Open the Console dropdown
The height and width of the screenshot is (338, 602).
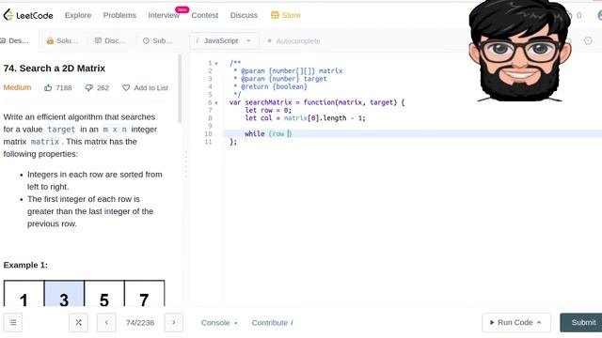219,323
